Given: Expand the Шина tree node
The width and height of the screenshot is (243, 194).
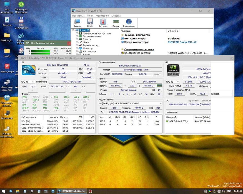Looking at the screenshot, I should [x=77, y=42].
